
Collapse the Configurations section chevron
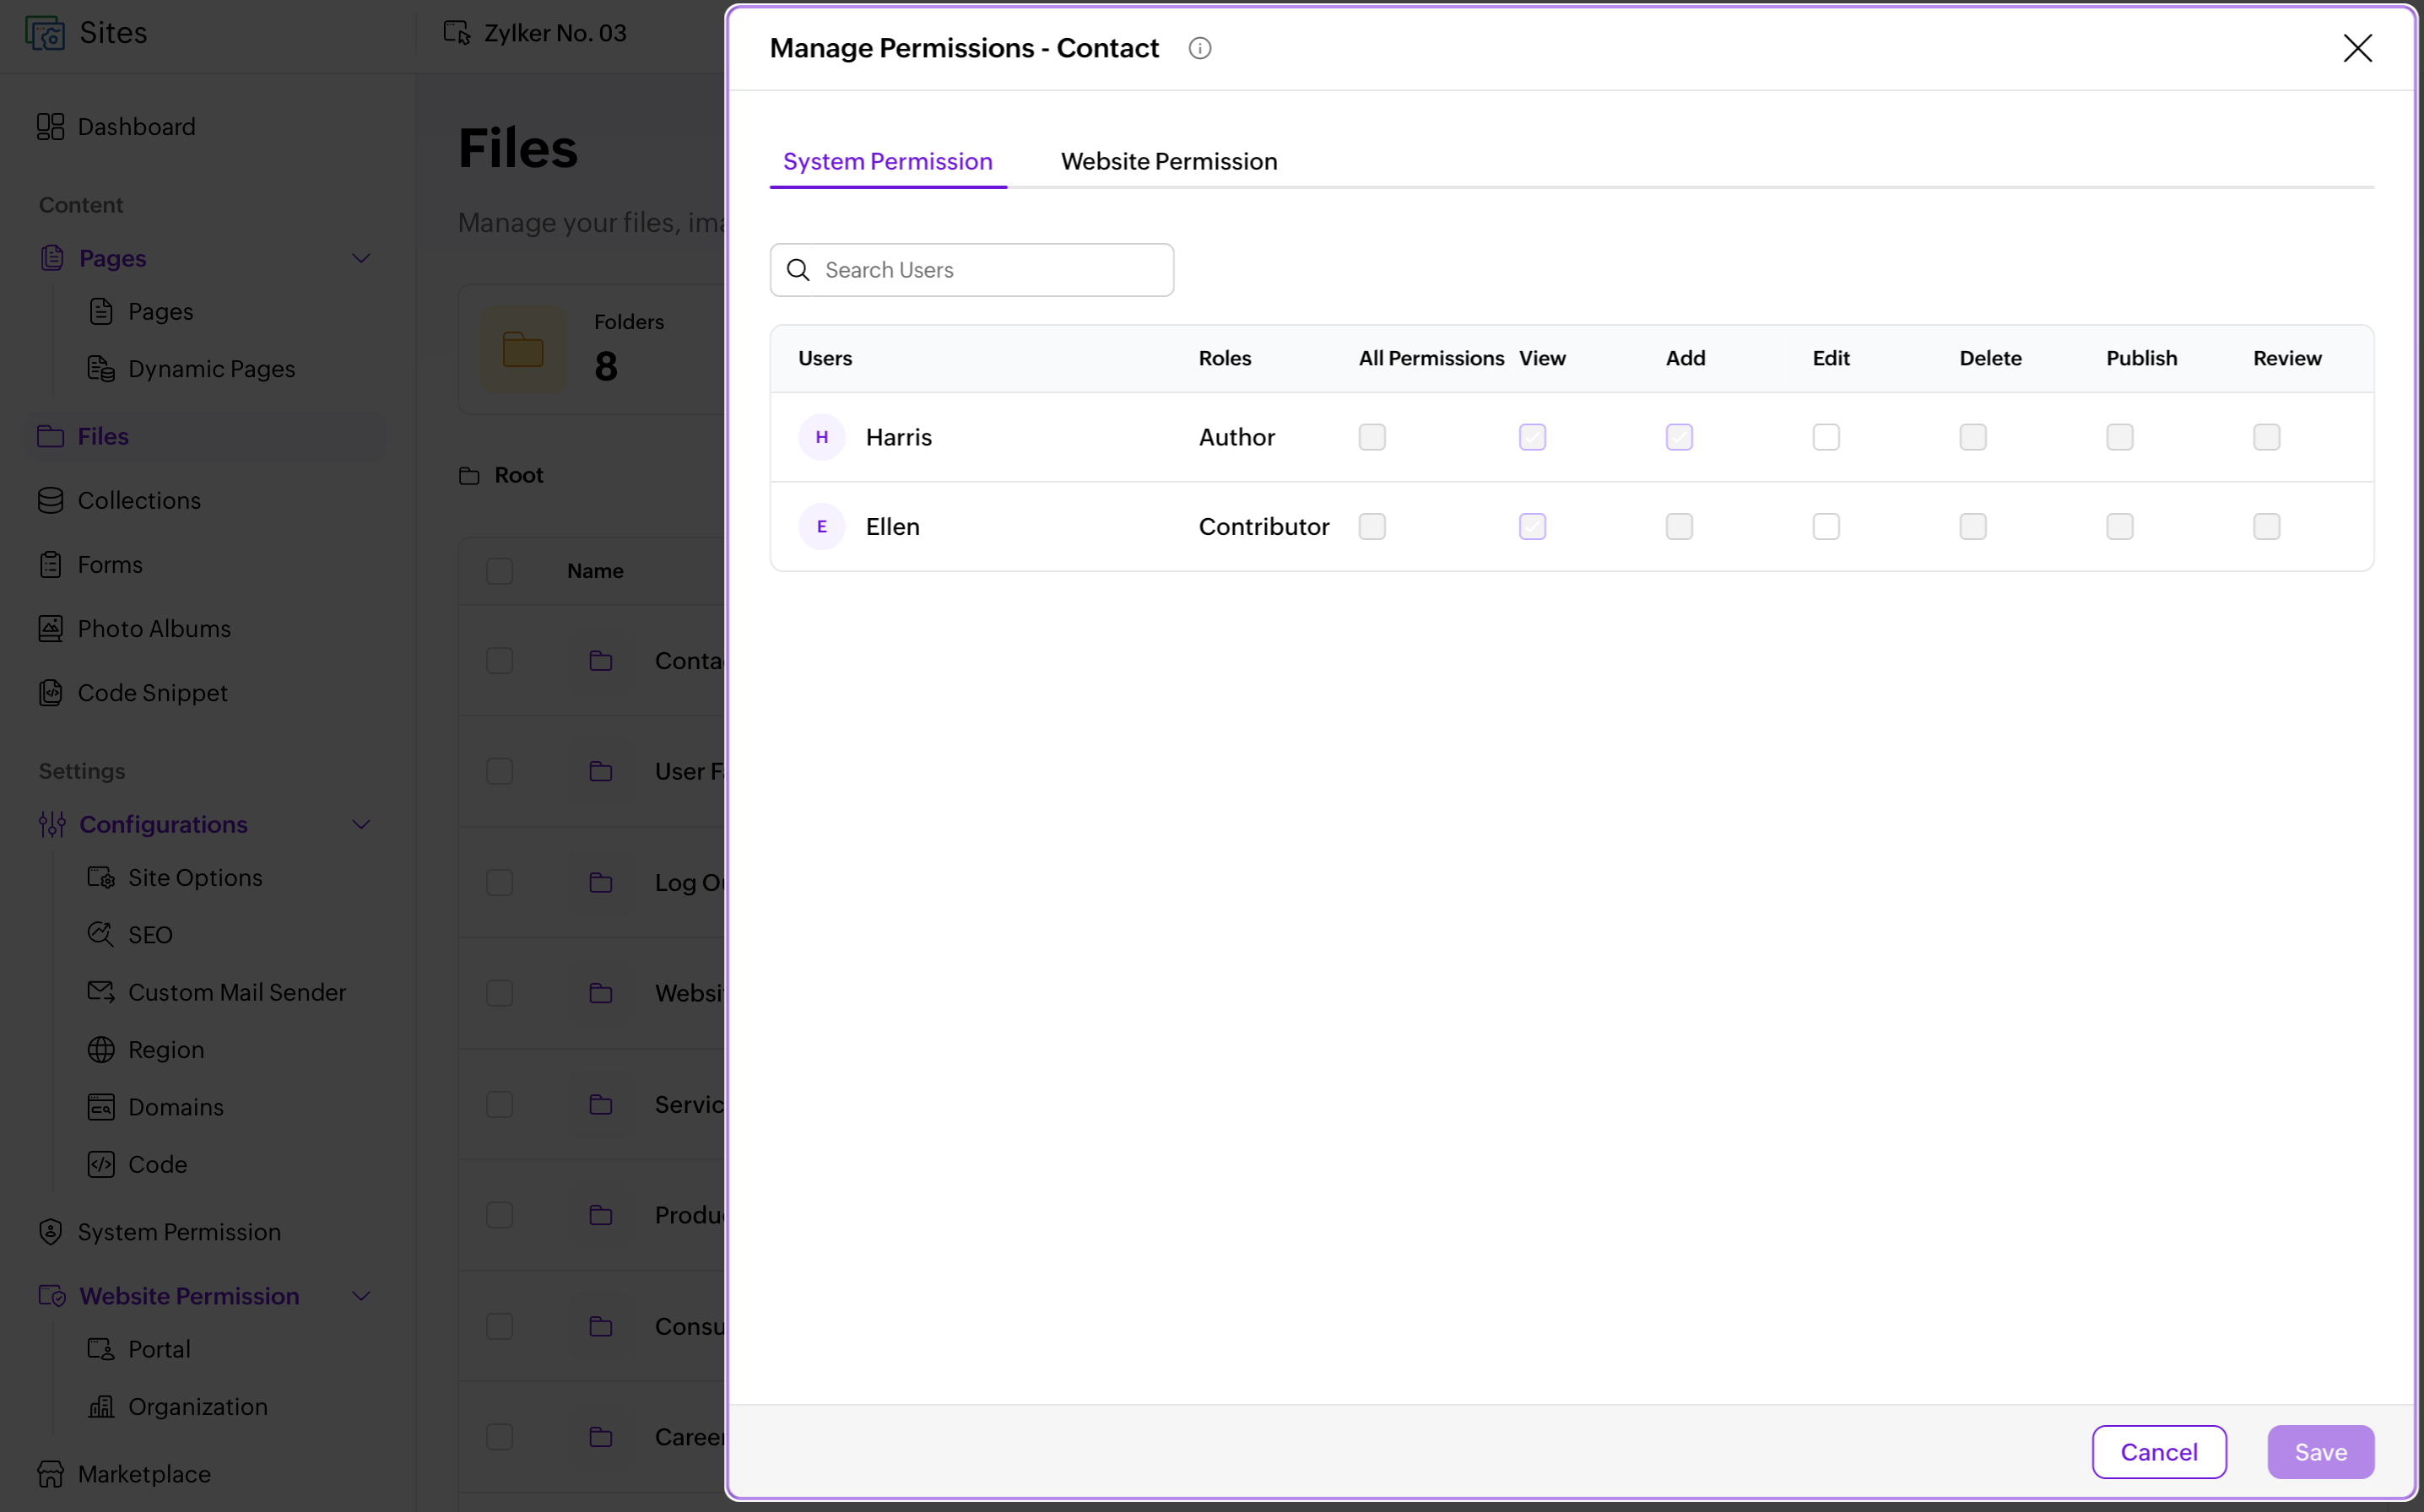pyautogui.click(x=361, y=824)
